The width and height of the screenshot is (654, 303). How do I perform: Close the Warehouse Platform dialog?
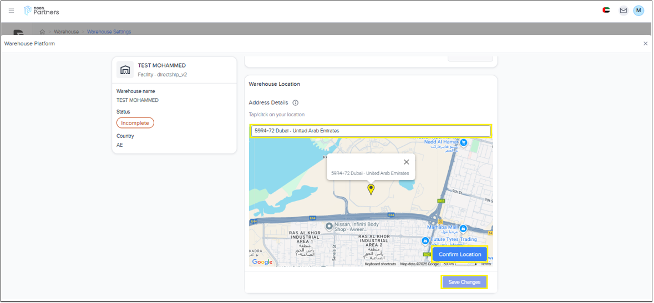coord(645,44)
